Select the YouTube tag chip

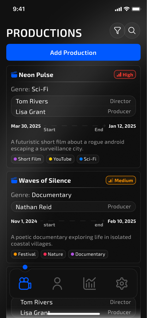pyautogui.click(x=60, y=159)
